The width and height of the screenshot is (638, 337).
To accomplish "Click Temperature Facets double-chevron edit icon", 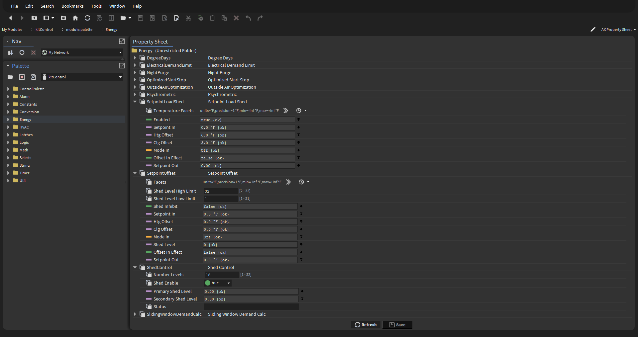I will pyautogui.click(x=286, y=111).
